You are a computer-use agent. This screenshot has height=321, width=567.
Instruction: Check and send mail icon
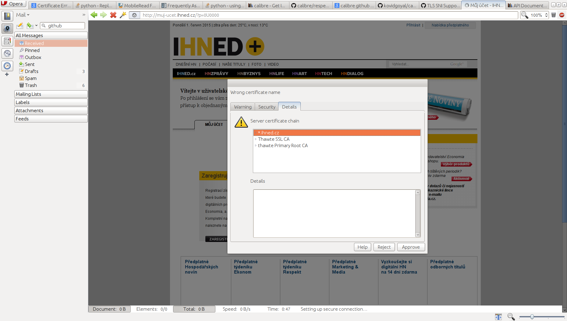pos(30,26)
